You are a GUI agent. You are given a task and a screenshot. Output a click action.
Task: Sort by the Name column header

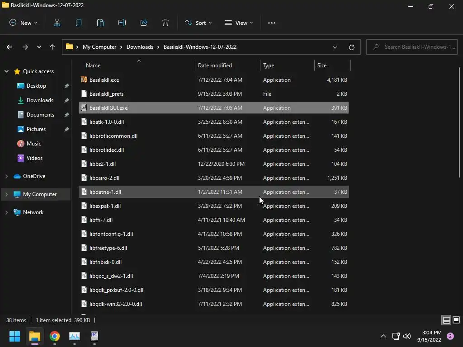(137, 65)
